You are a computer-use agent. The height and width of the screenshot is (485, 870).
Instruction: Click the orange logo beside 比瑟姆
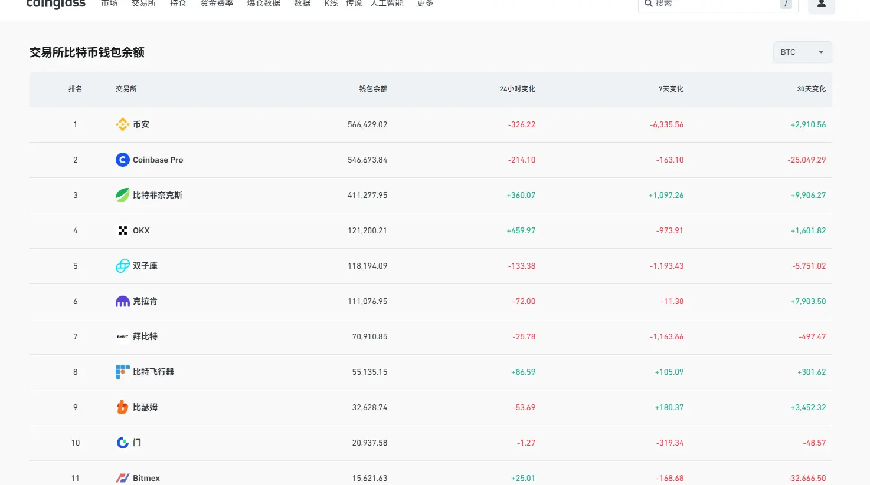(x=123, y=407)
